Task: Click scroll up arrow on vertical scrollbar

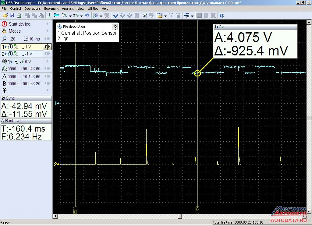Action: click(309, 22)
